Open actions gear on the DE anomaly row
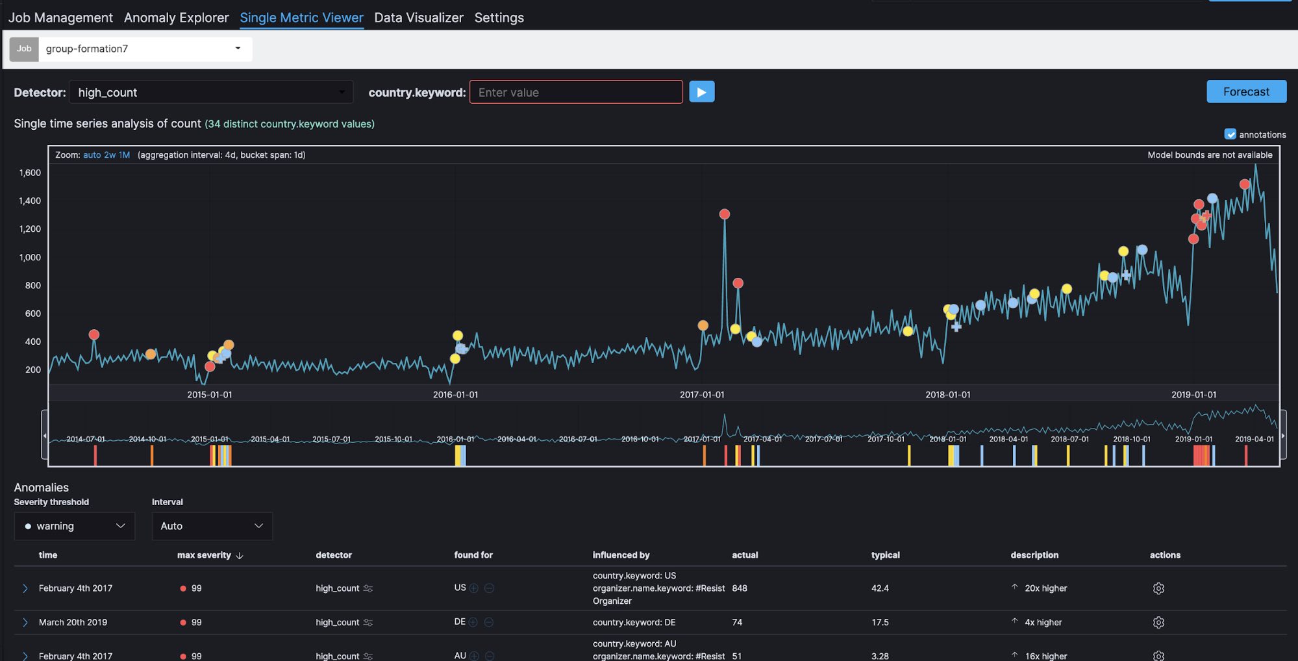This screenshot has width=1298, height=661. (x=1159, y=622)
